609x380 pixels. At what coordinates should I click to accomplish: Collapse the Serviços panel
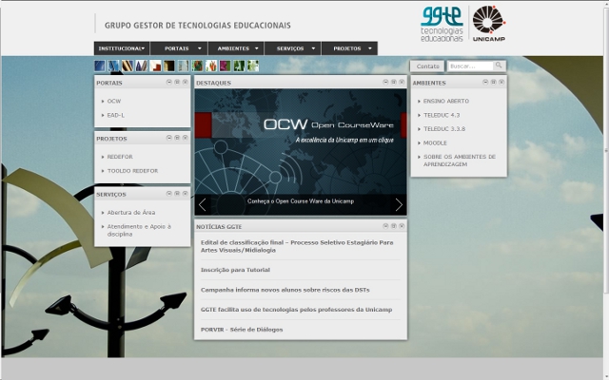click(x=168, y=193)
